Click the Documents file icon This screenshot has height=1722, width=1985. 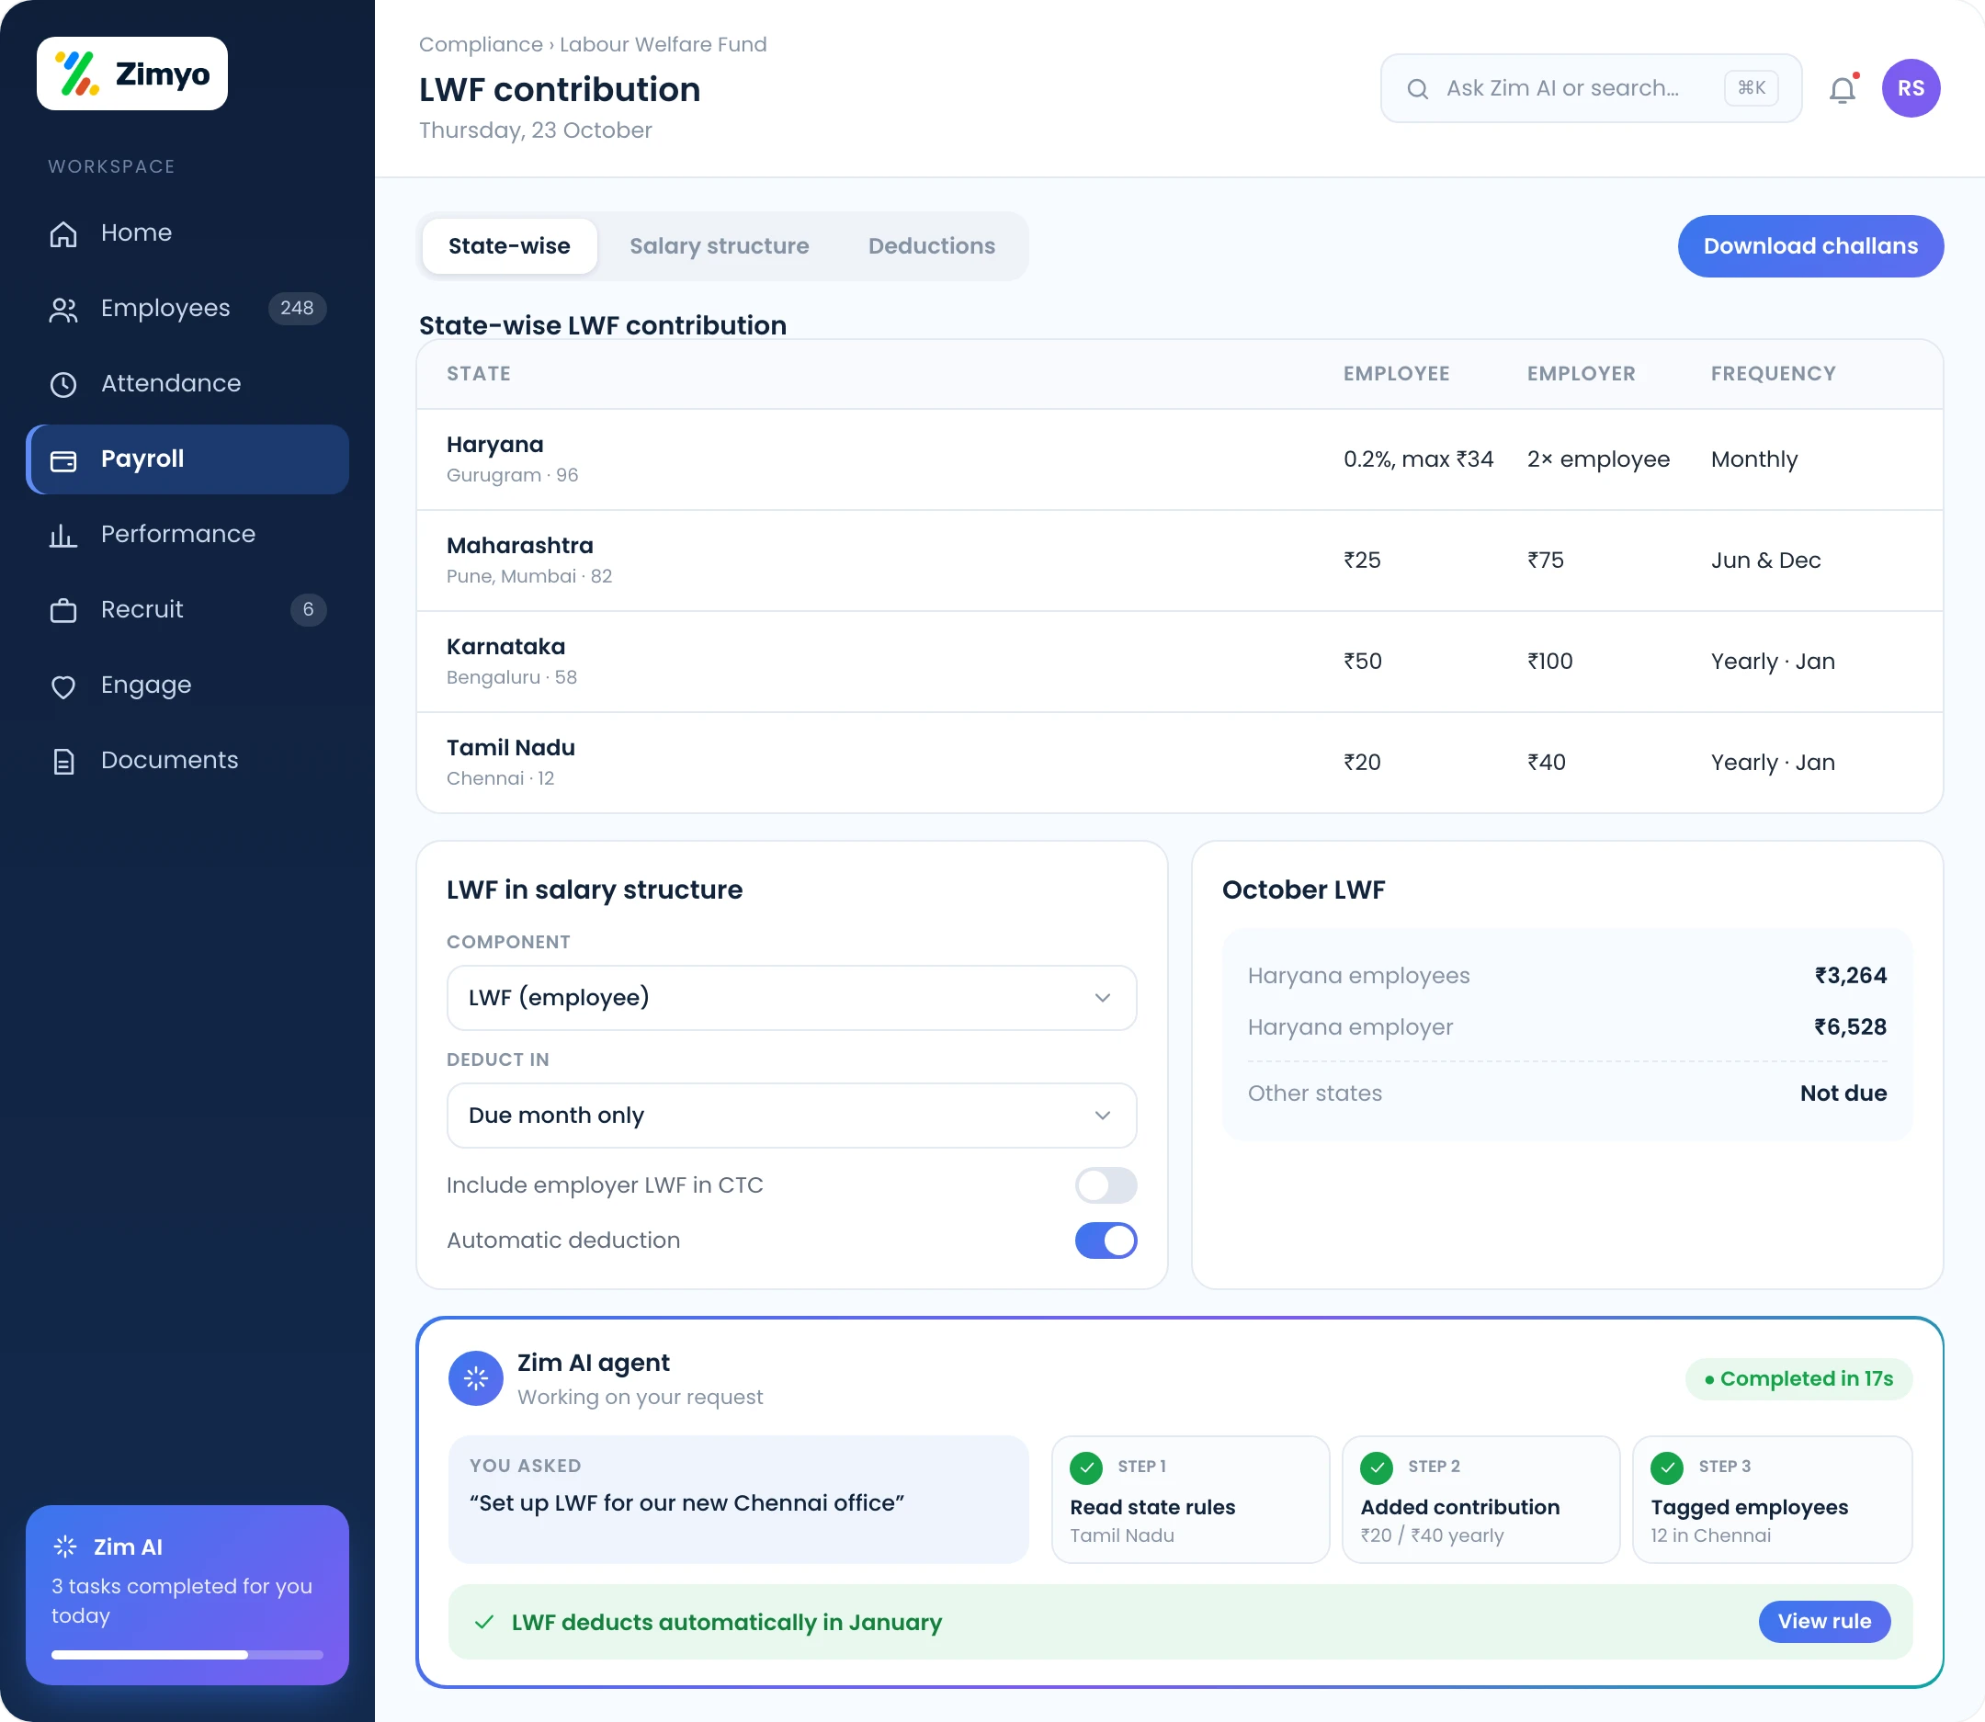[x=63, y=761]
